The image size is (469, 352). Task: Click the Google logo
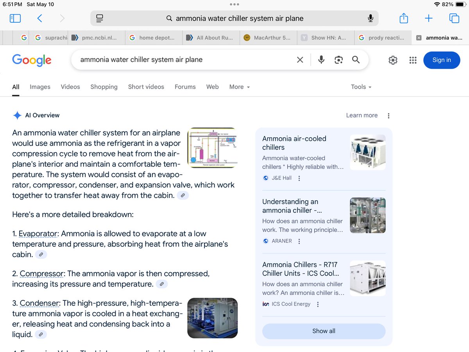pos(32,60)
